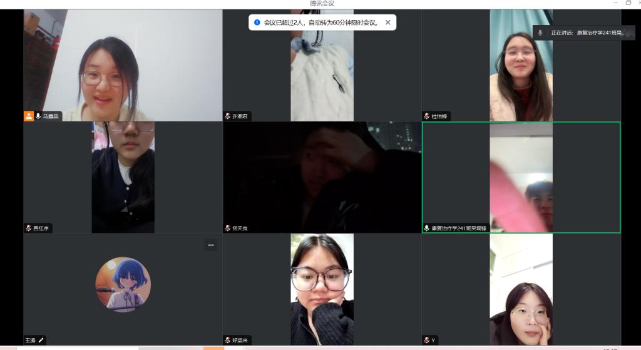This screenshot has height=350, width=641.
Task: Click the pencil edit icon beside 王涛
Action: [x=41, y=340]
